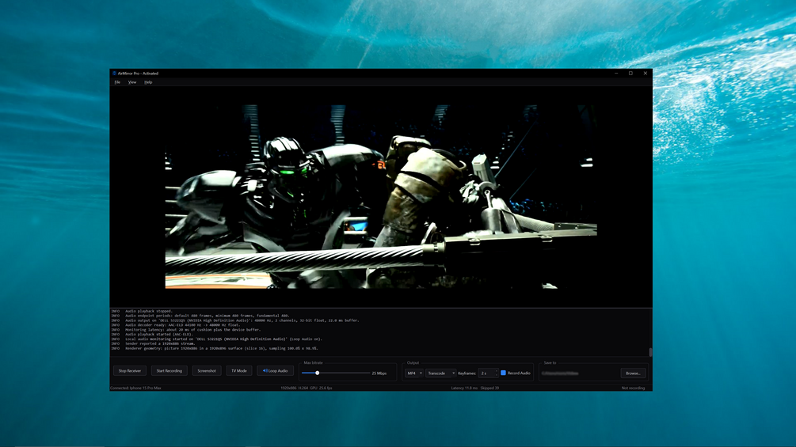Image resolution: width=796 pixels, height=447 pixels.
Task: Open the View menu
Action: 132,82
